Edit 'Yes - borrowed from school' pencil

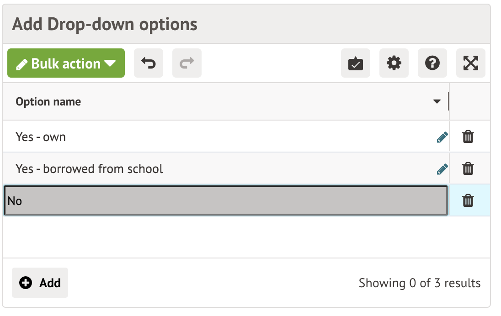point(442,169)
